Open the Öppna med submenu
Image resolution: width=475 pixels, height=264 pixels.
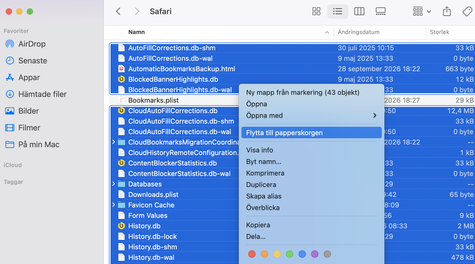point(311,115)
